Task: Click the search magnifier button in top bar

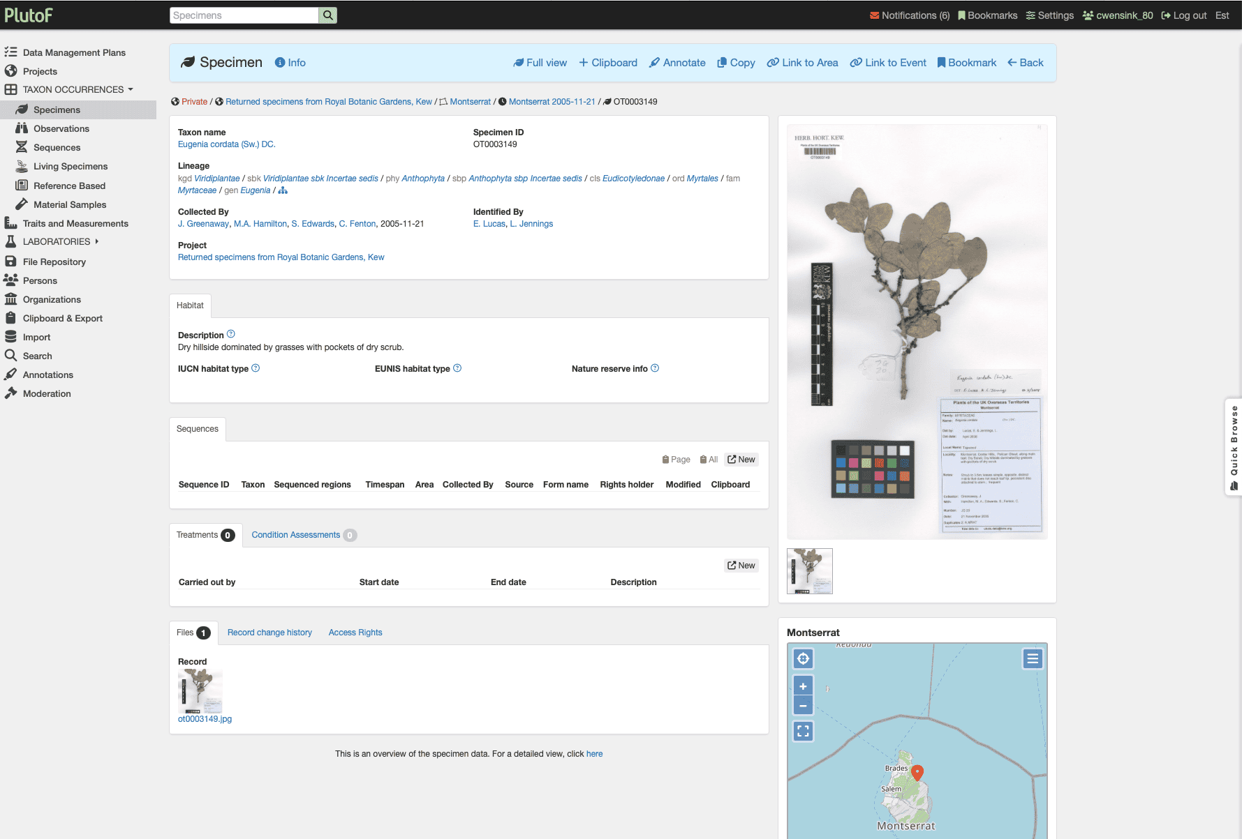Action: [x=327, y=15]
